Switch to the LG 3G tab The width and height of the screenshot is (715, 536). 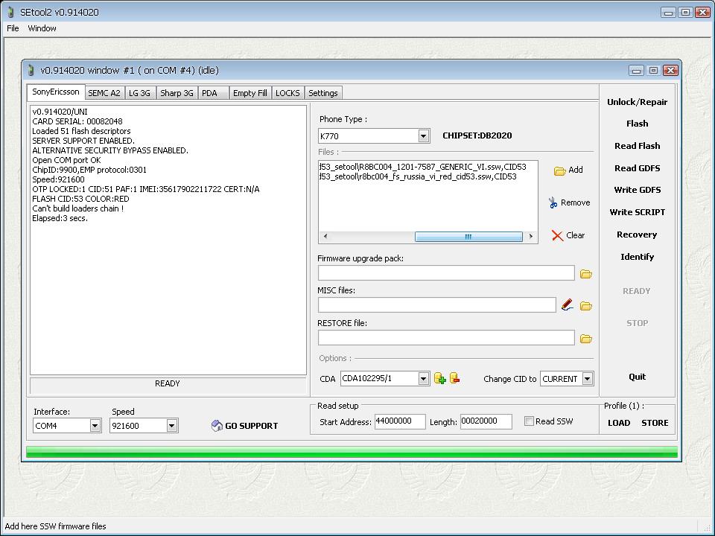point(139,93)
